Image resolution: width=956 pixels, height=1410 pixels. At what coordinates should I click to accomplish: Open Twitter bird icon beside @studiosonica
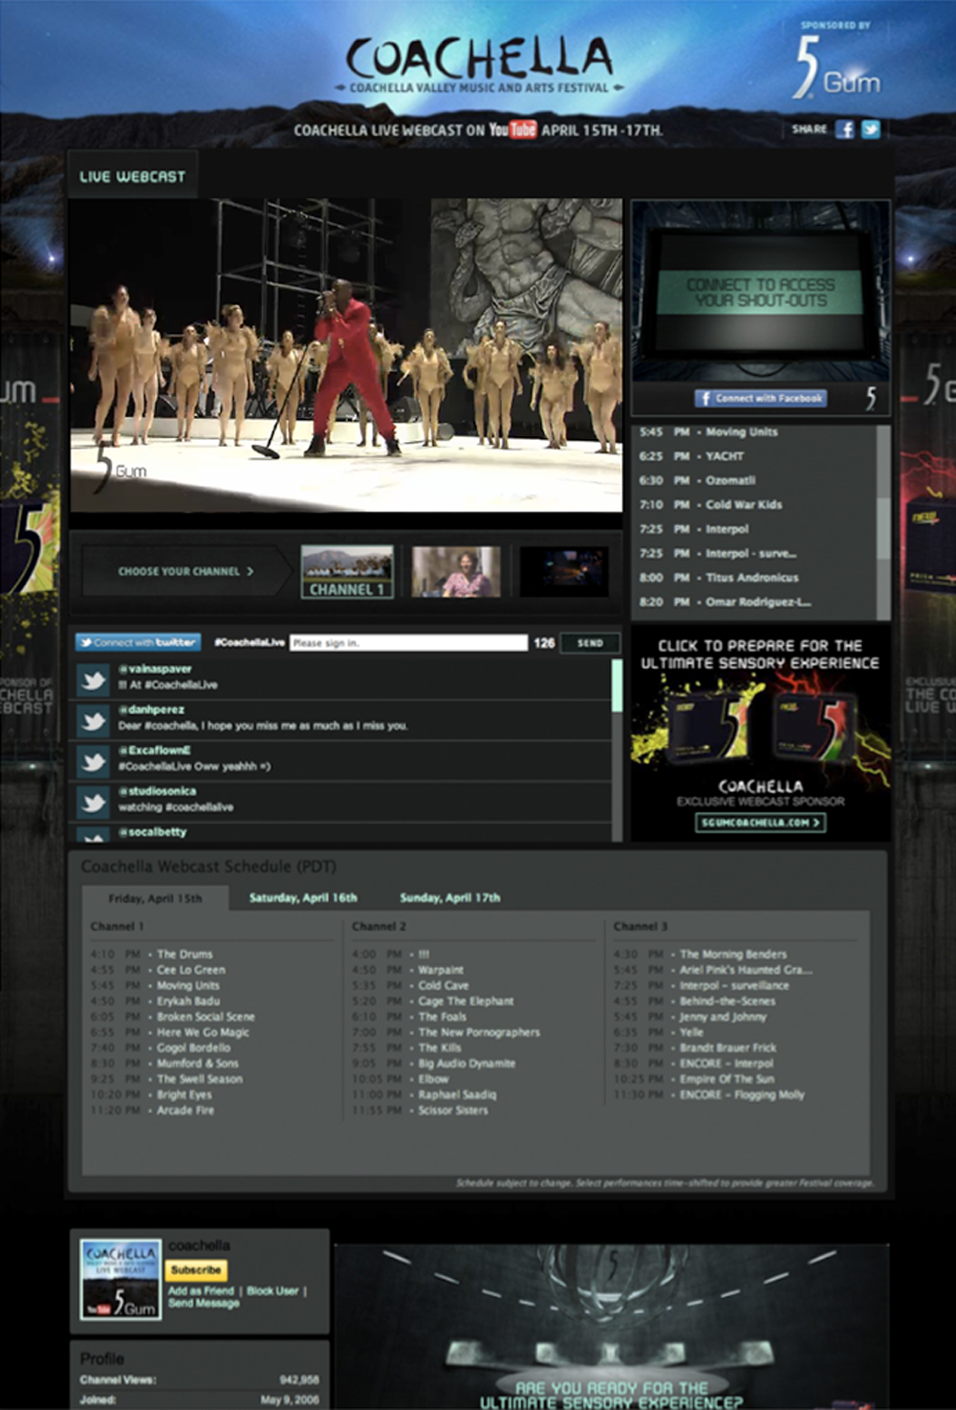click(x=94, y=802)
